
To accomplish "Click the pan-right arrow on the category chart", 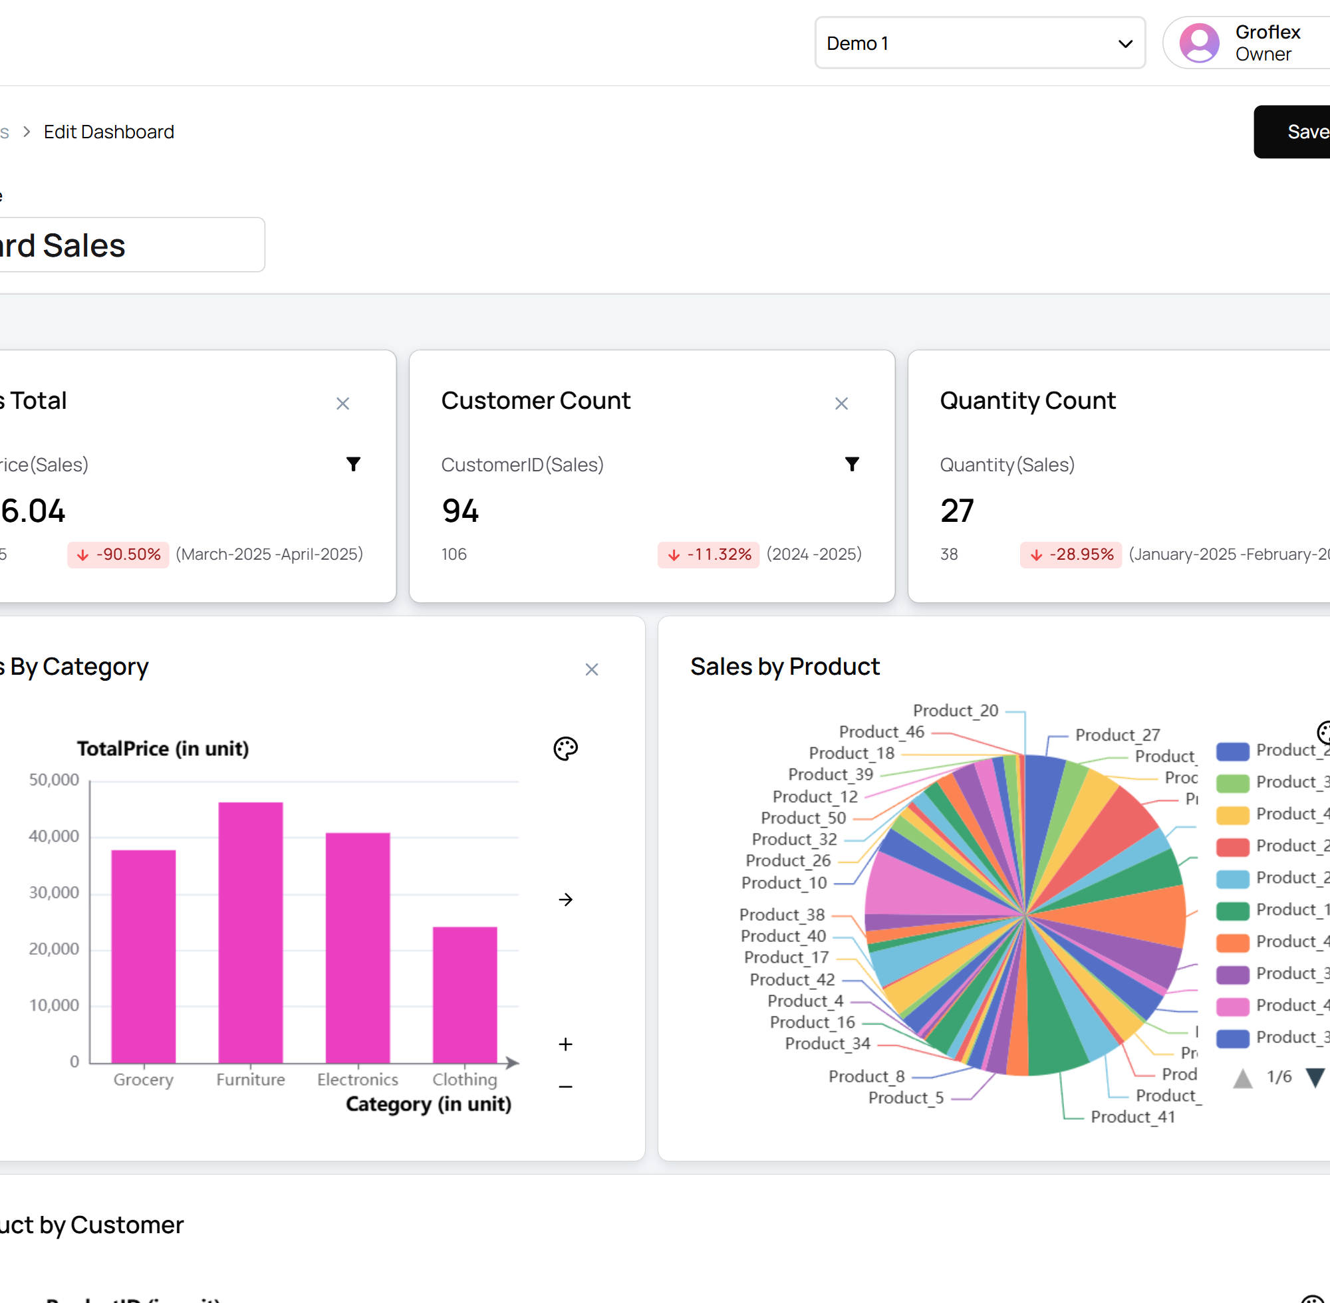I will [565, 900].
